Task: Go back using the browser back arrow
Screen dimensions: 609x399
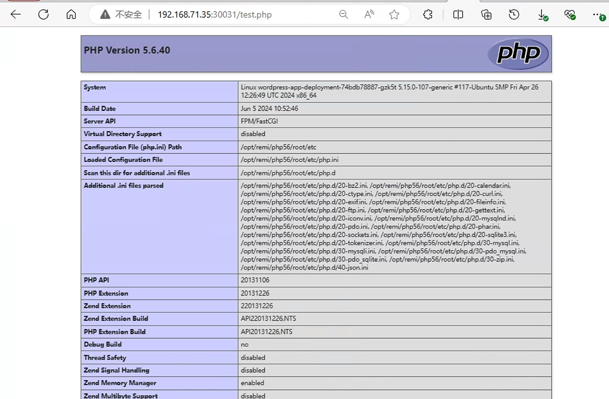Action: click(16, 14)
